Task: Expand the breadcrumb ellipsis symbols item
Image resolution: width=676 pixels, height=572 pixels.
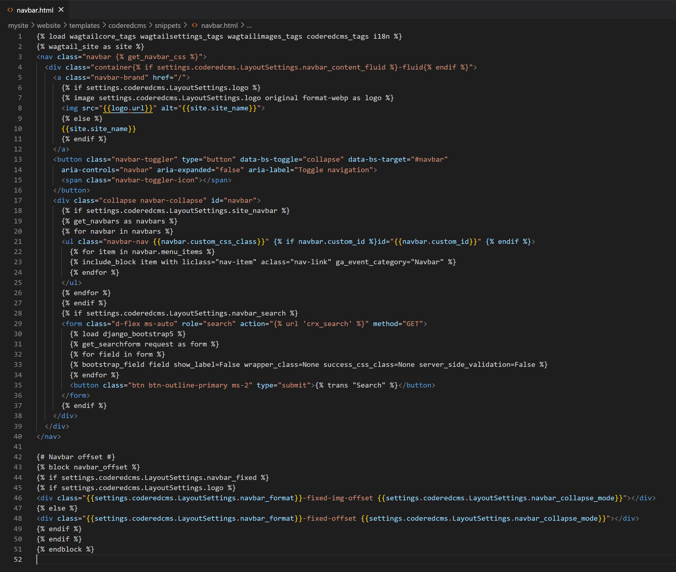Action: (249, 25)
